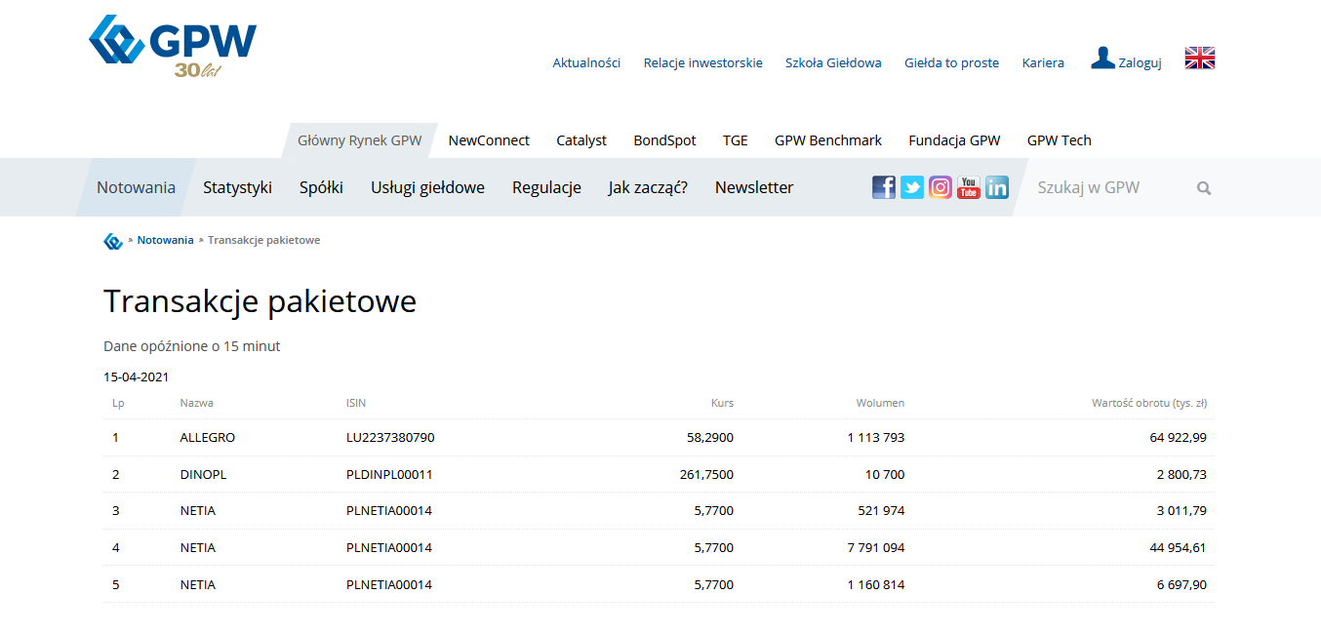
Task: Switch to the NewConnect tab
Action: point(489,140)
